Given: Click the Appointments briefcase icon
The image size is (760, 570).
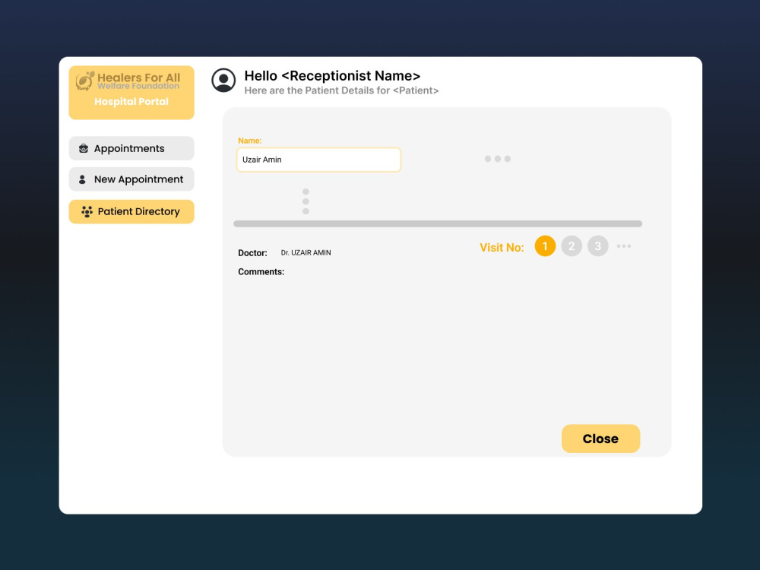Looking at the screenshot, I should [x=84, y=148].
